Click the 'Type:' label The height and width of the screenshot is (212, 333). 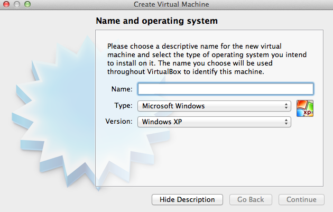(123, 106)
